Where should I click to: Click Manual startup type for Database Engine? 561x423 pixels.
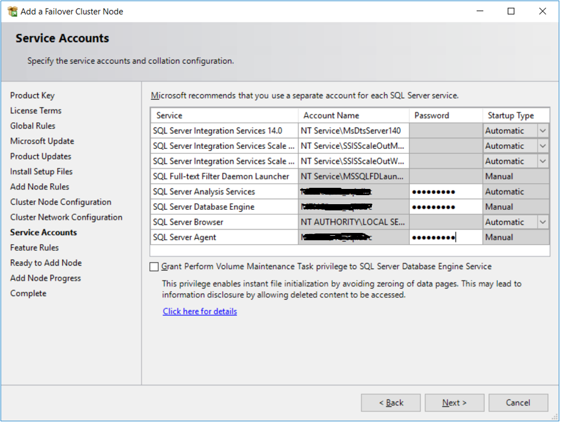point(516,207)
